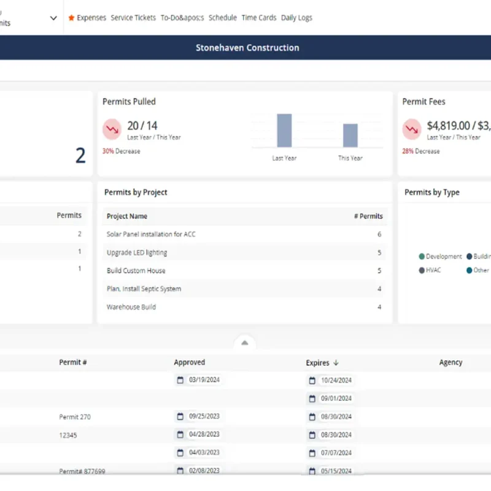Open Time Cards shortcut
Screen dimensions: 491x491
(x=258, y=18)
